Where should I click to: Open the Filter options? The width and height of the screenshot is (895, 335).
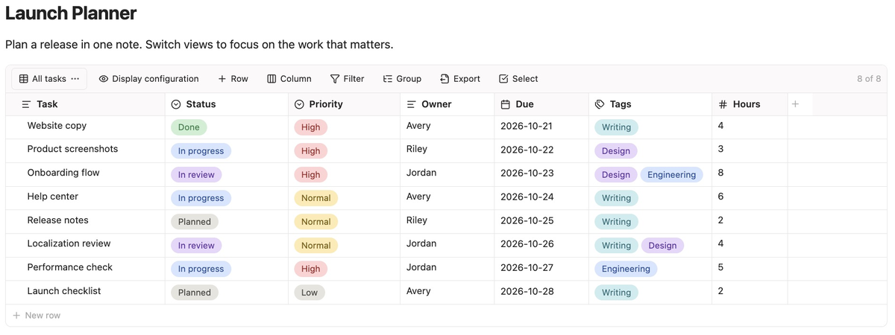[347, 79]
